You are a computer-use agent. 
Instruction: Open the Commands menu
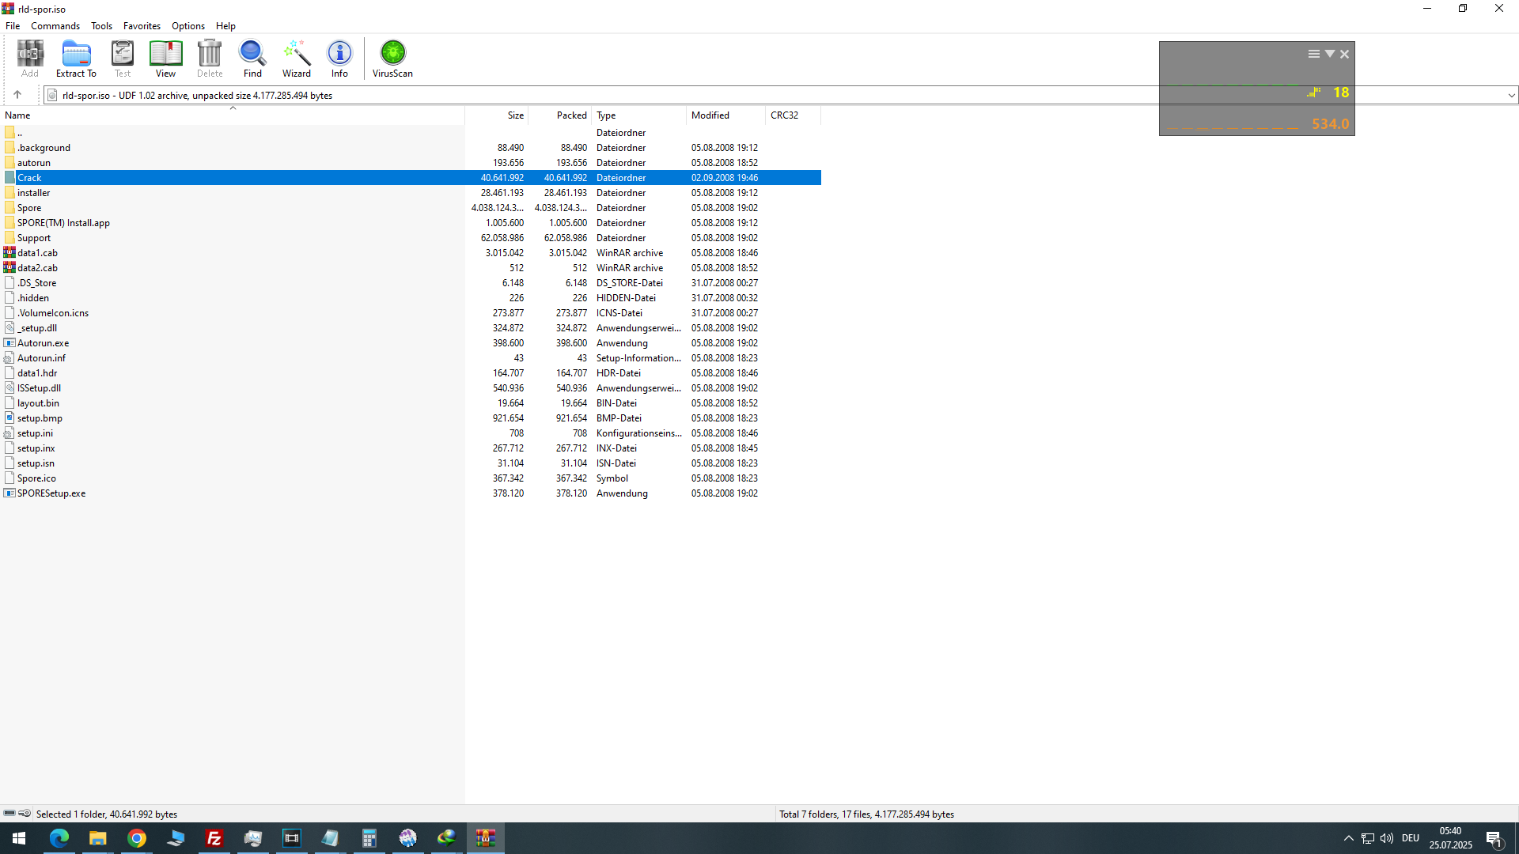[55, 26]
